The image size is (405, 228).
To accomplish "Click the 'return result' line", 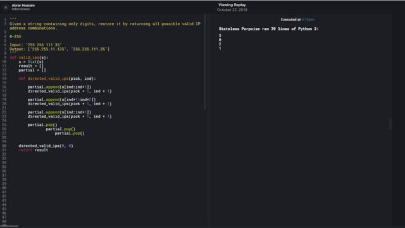I will coord(34,150).
